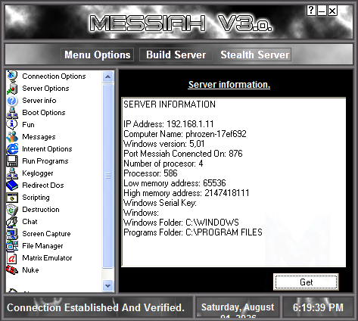
Task: Select Nuke list entry
Action: (x=30, y=270)
